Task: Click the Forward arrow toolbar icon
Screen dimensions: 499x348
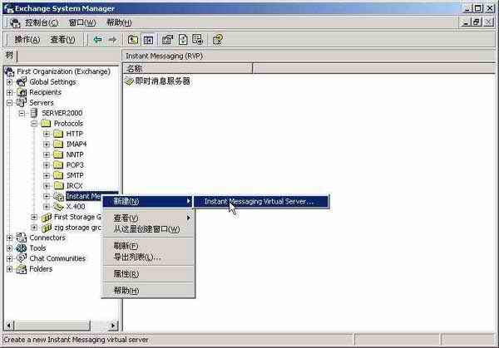Action: coord(112,40)
